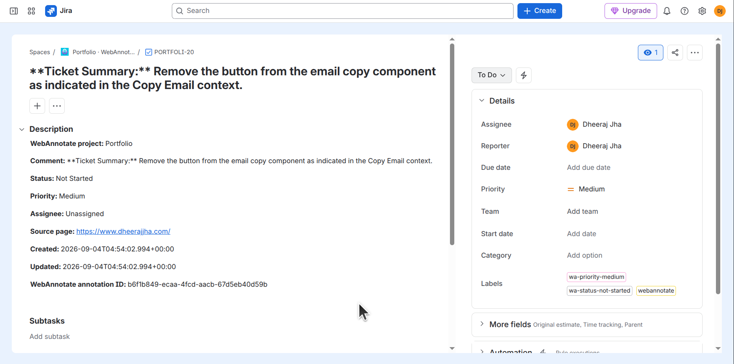Image resolution: width=734 pixels, height=364 pixels.
Task: Open the To Do status dropdown
Action: (492, 75)
